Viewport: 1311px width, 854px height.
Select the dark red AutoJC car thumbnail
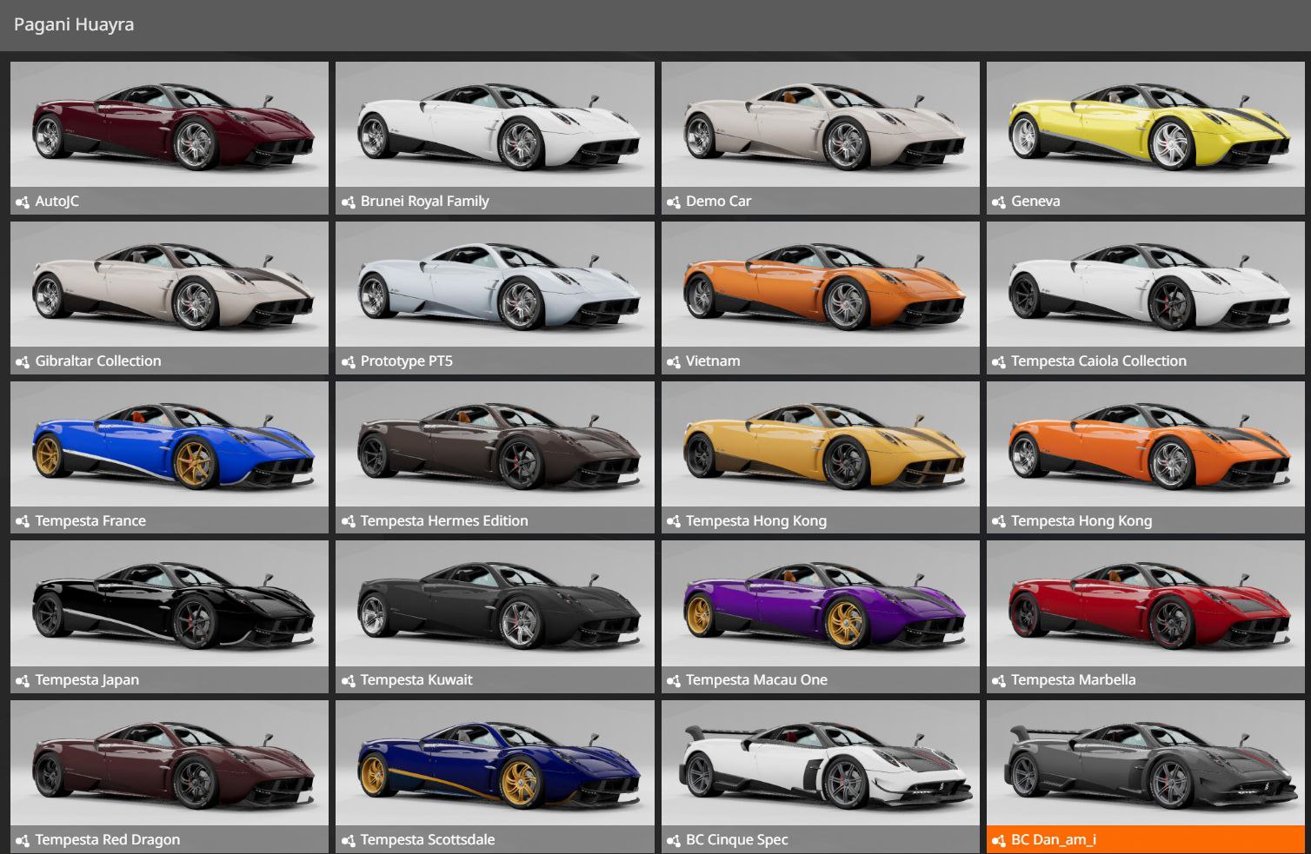[x=170, y=124]
